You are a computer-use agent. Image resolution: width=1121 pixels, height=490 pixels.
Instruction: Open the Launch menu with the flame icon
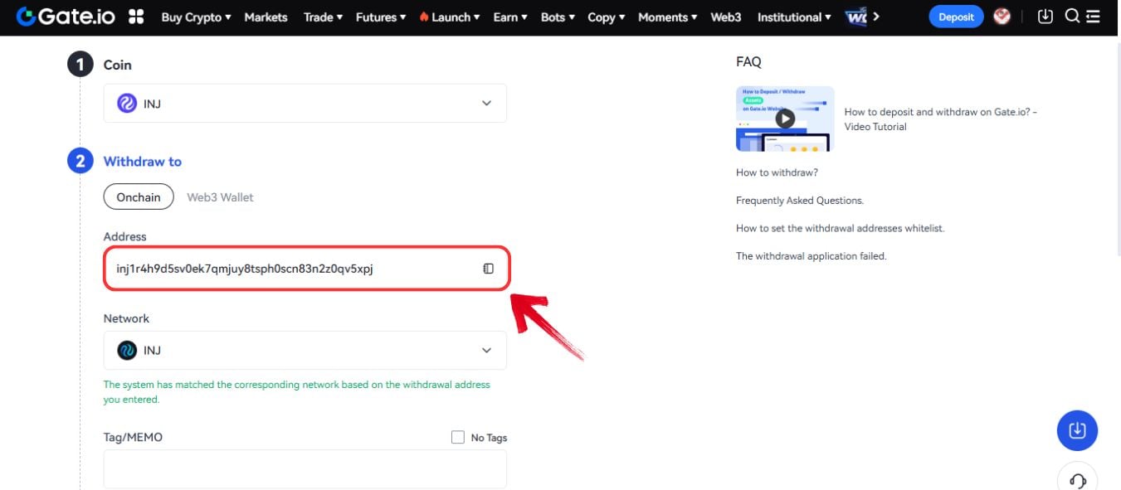(x=450, y=17)
